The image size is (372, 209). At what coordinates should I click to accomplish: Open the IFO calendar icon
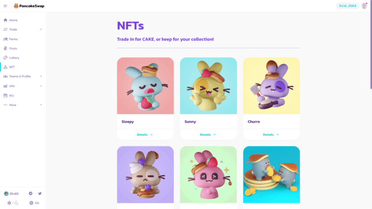[5, 95]
